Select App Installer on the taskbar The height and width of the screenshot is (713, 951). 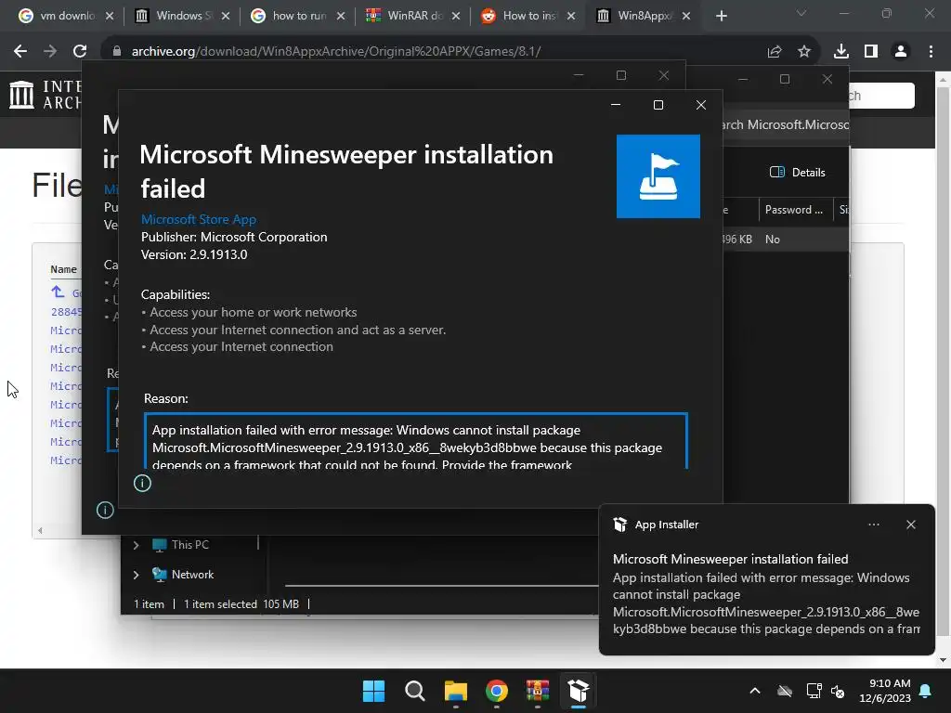coord(578,691)
